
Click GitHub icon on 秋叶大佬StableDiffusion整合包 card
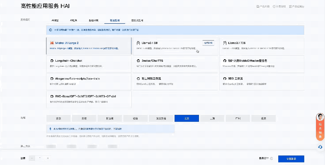pyautogui.click(x=225, y=61)
